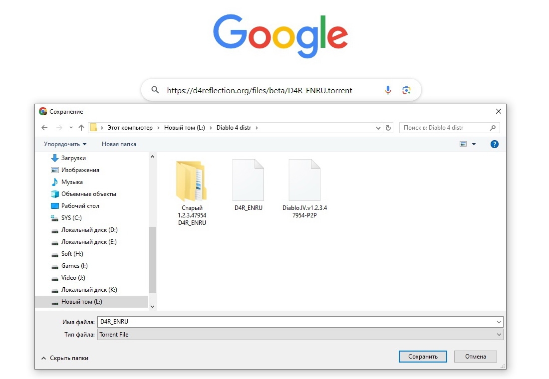Select the D4R_ENRU file
This screenshot has height=379, width=549.
point(248,186)
